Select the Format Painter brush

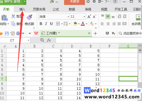pos(29,17)
